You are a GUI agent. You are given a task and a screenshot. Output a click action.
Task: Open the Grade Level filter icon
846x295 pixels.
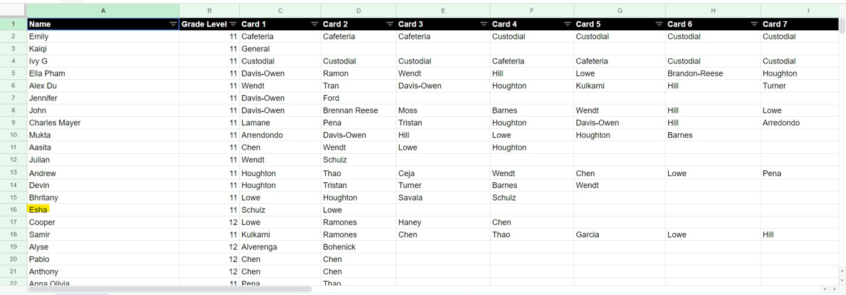coord(233,24)
